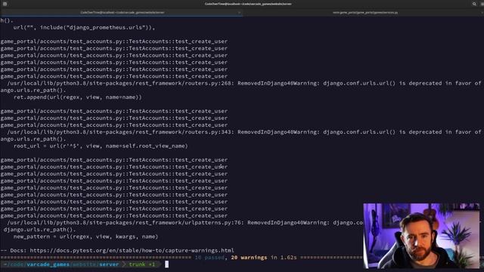Click the terminal cursor at the prompt
This screenshot has height=272, width=484.
coord(166,264)
